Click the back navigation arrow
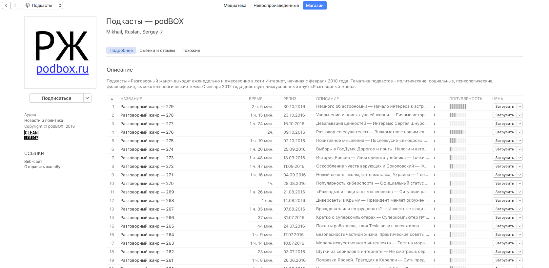 [6, 6]
